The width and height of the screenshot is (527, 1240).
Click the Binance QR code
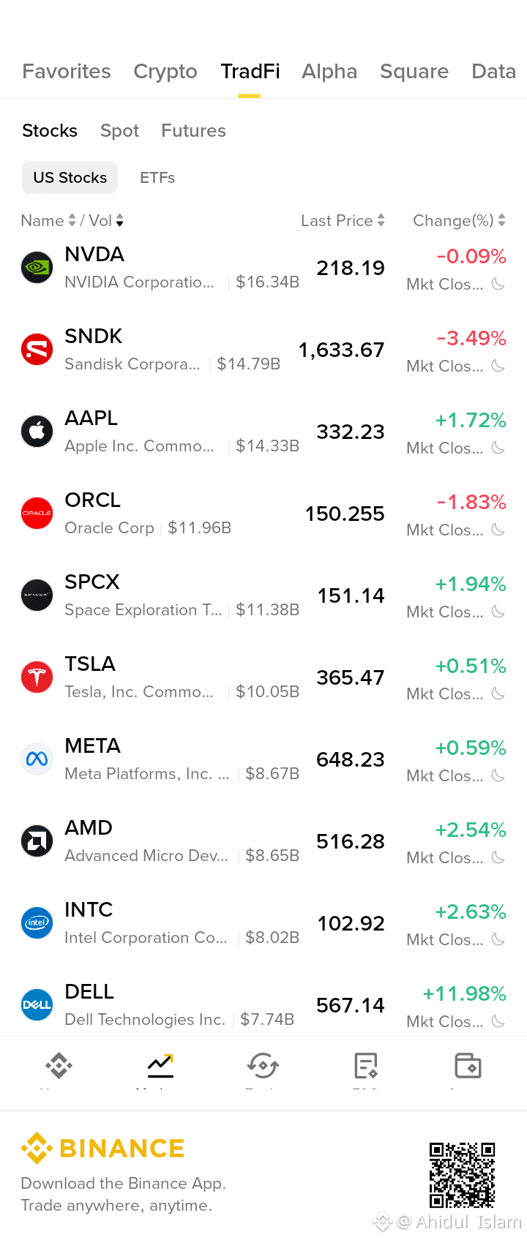pos(462,1175)
